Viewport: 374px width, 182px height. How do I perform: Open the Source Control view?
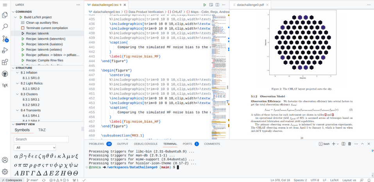pyautogui.click(x=5, y=38)
